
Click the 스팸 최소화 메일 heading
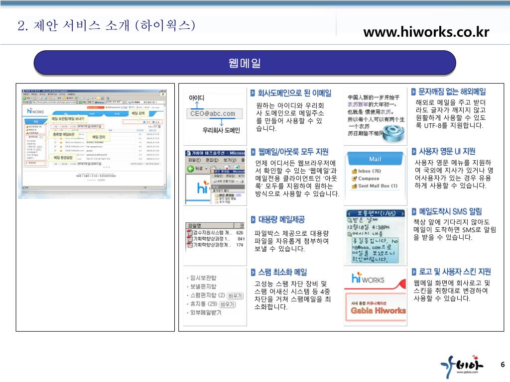point(283,272)
